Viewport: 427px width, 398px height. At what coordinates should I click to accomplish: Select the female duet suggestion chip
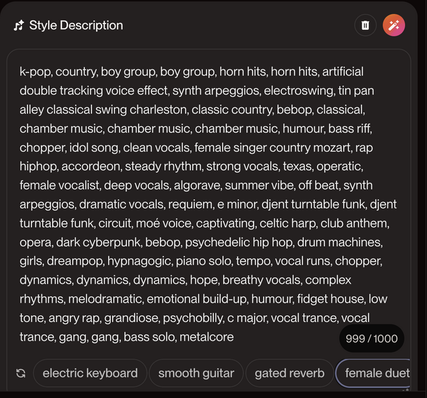374,373
